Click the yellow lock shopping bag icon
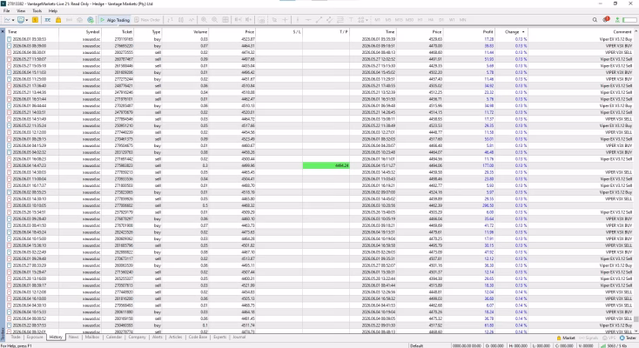Viewport: 639px width, 348px height. pos(58,19)
